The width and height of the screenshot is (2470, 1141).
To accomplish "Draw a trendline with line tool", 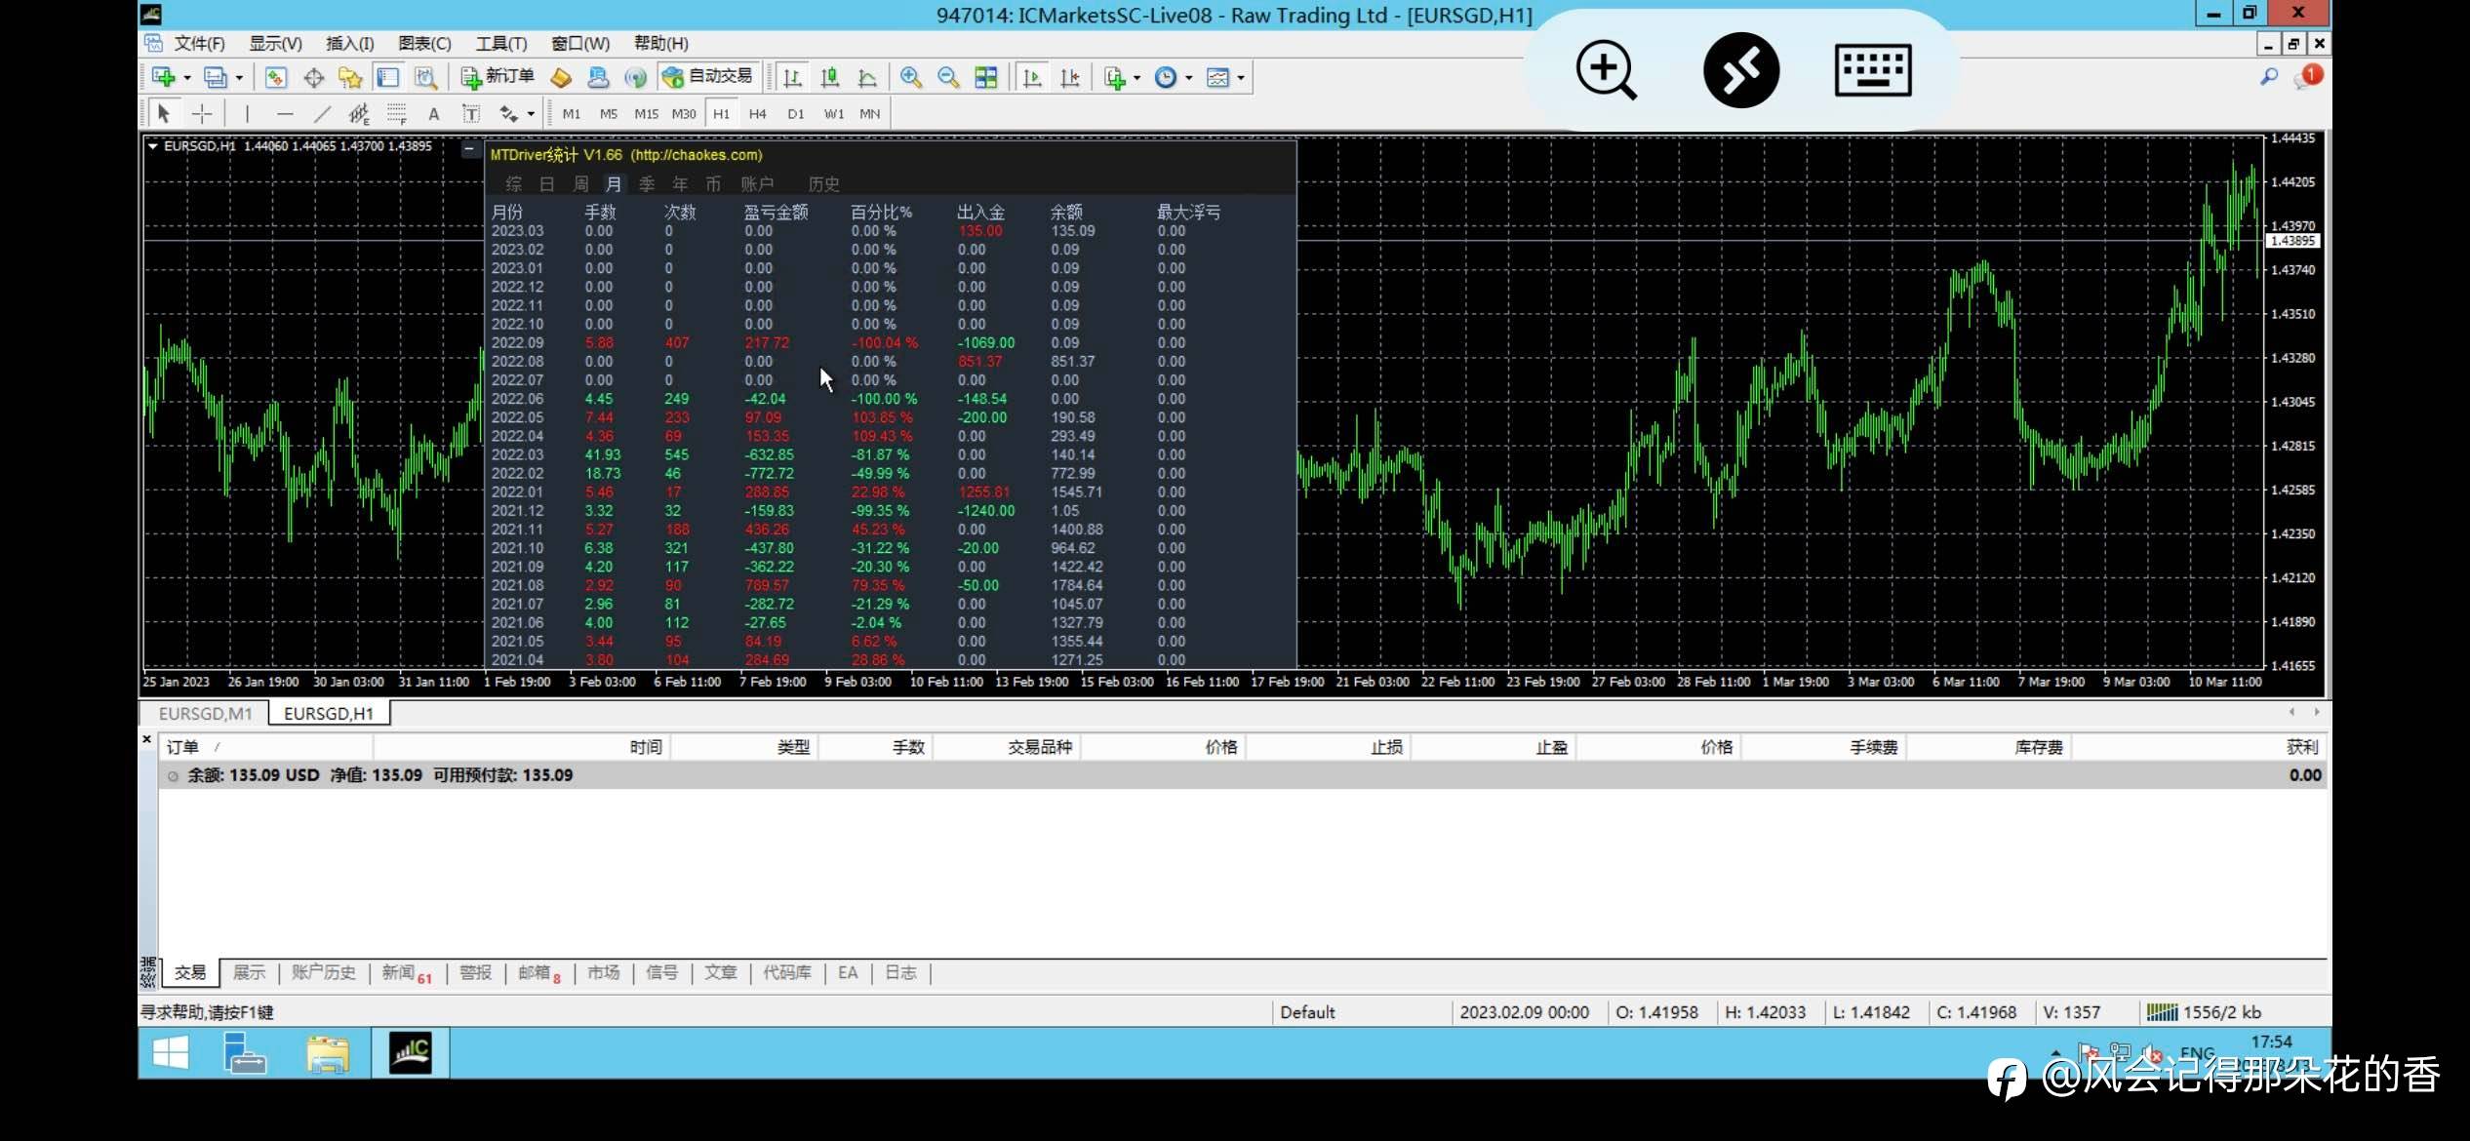I will [x=322, y=114].
